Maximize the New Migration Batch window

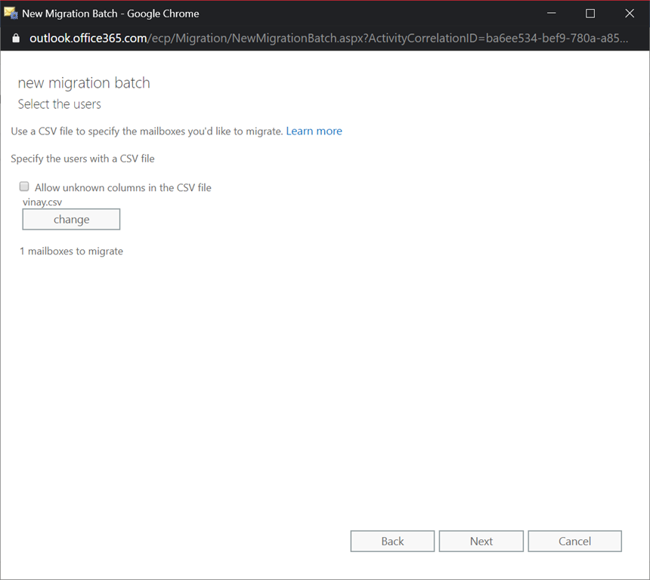pyautogui.click(x=590, y=14)
